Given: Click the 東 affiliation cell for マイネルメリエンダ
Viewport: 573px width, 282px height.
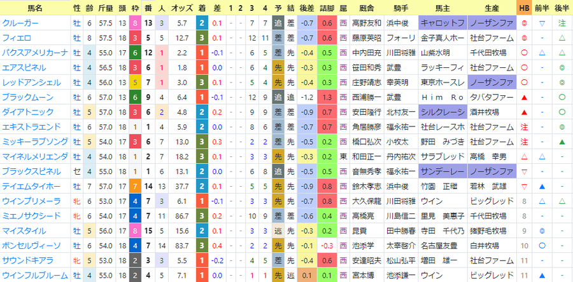Looking at the screenshot, I should pos(343,157).
